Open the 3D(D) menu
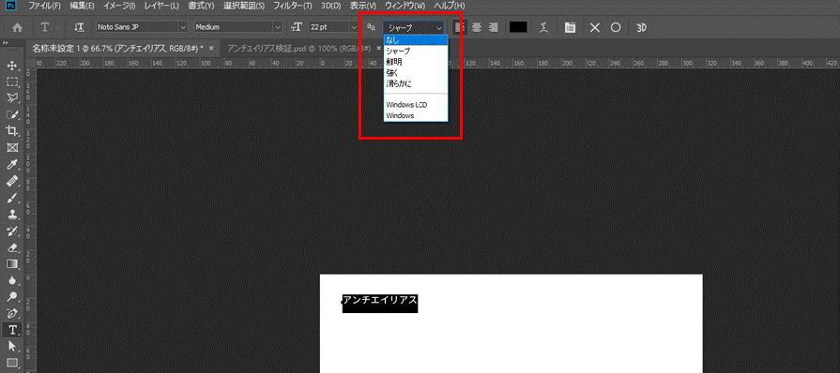The width and height of the screenshot is (840, 373). (331, 7)
